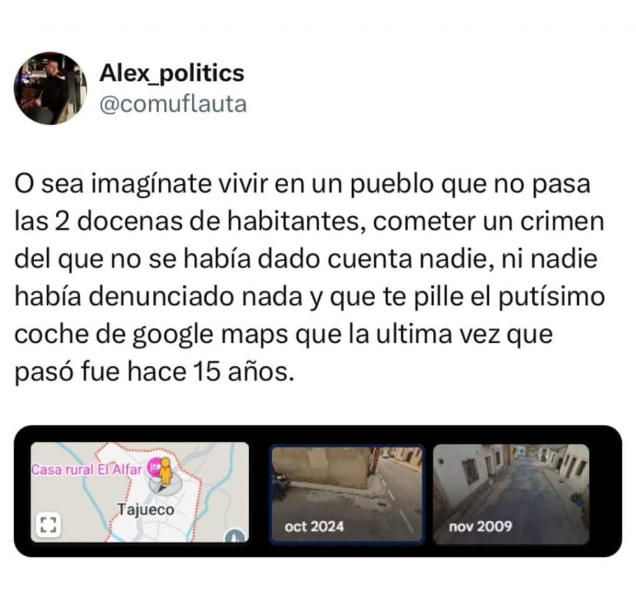
Task: Click the yellow Street View pegman
Action: pyautogui.click(x=165, y=471)
